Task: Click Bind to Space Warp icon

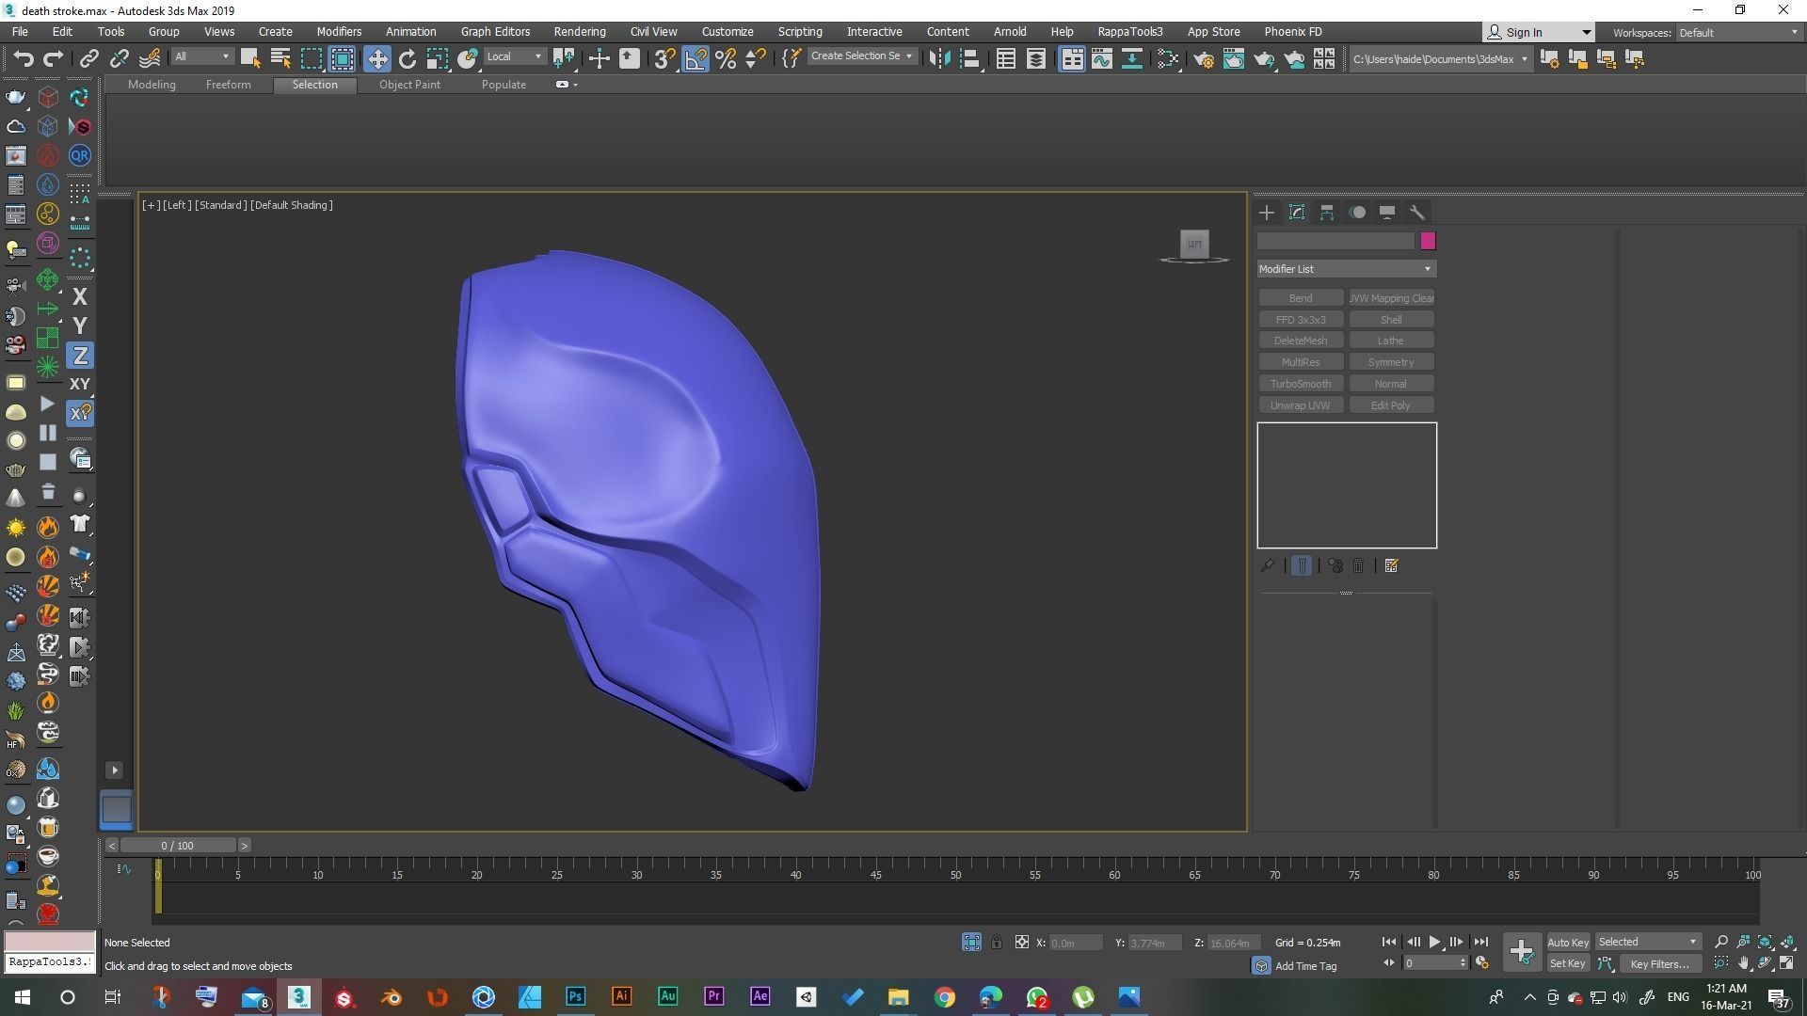Action: (x=150, y=59)
